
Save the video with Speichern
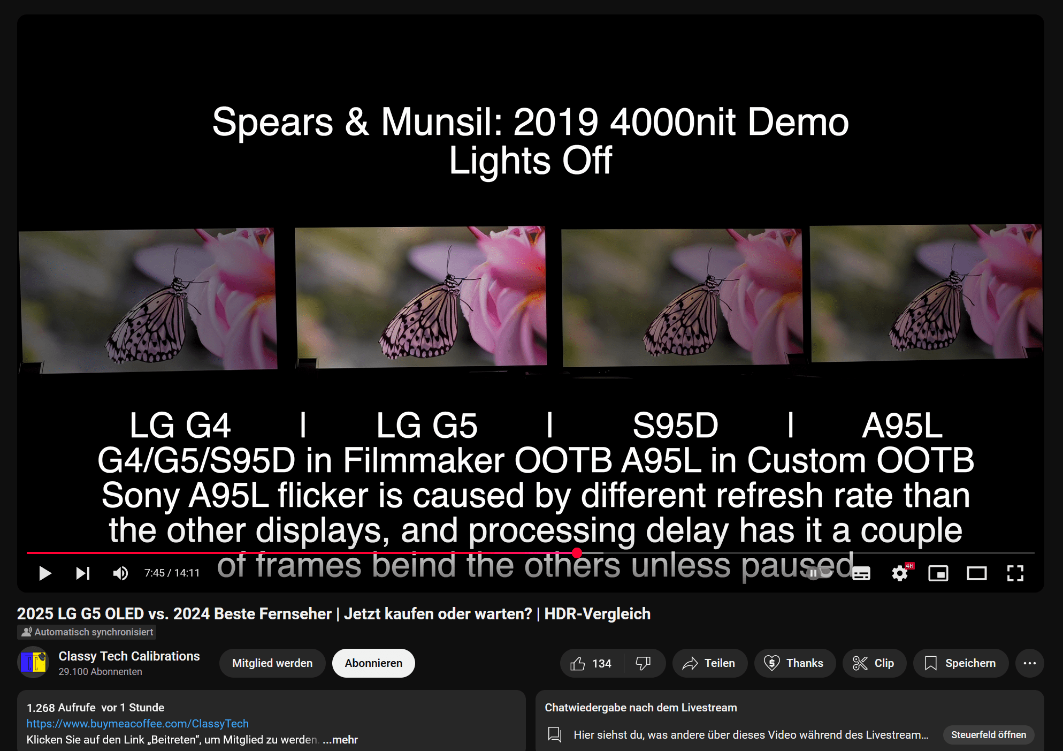pyautogui.click(x=961, y=663)
